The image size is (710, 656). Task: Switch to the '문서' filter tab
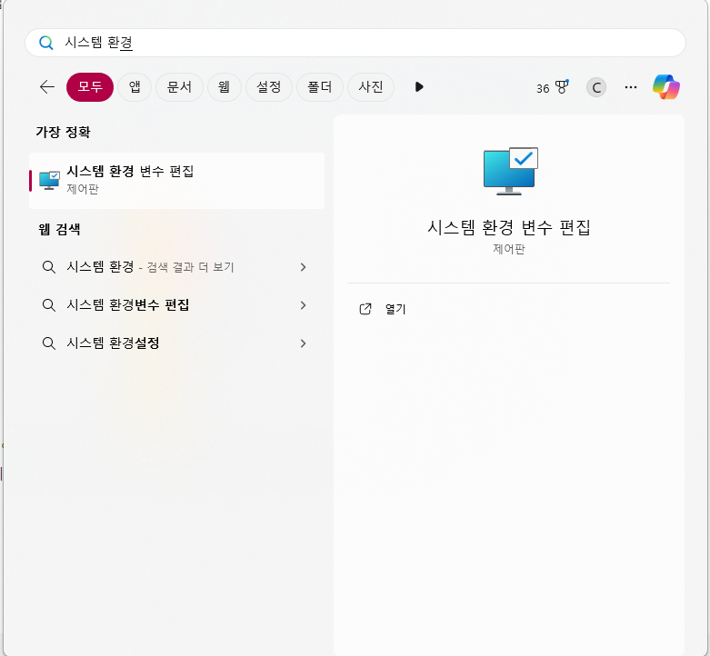coord(179,87)
